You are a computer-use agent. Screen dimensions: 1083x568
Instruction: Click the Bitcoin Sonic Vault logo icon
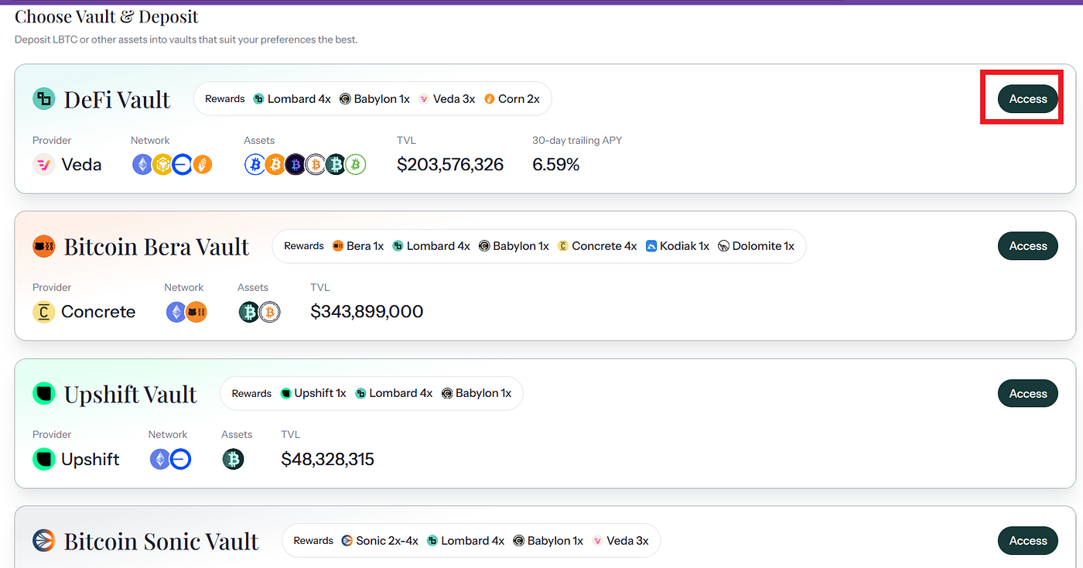click(x=43, y=541)
